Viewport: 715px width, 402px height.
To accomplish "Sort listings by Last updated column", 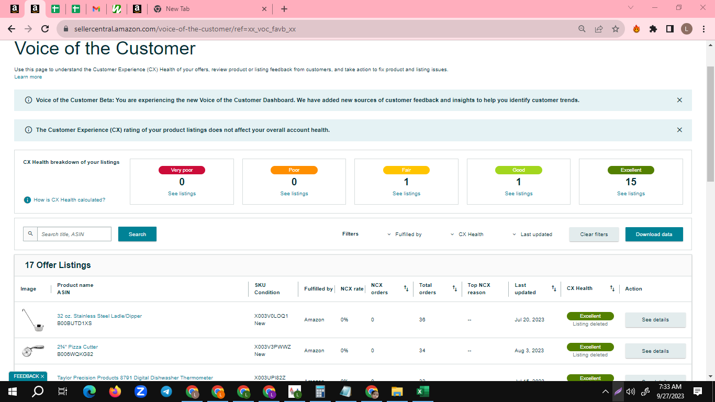I will (554, 288).
